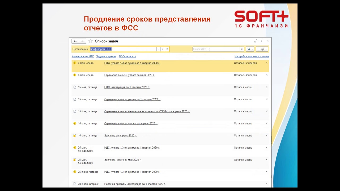Click coin icon of 6 мая НДС уплата row
Screen dimensions: 340x191
(x=75, y=63)
